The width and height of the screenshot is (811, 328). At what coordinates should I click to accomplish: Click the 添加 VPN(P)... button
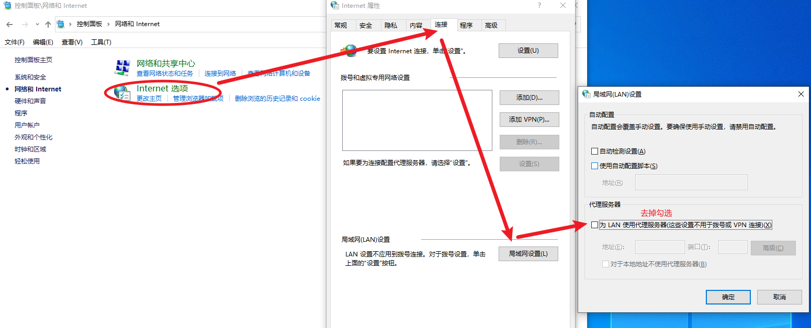530,120
